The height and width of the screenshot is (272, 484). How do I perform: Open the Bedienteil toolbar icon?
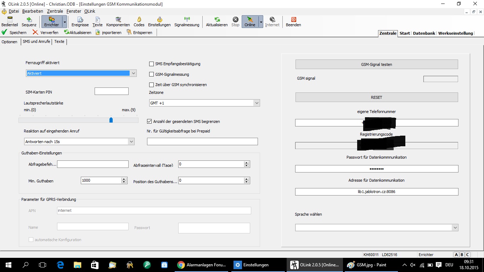click(9, 21)
